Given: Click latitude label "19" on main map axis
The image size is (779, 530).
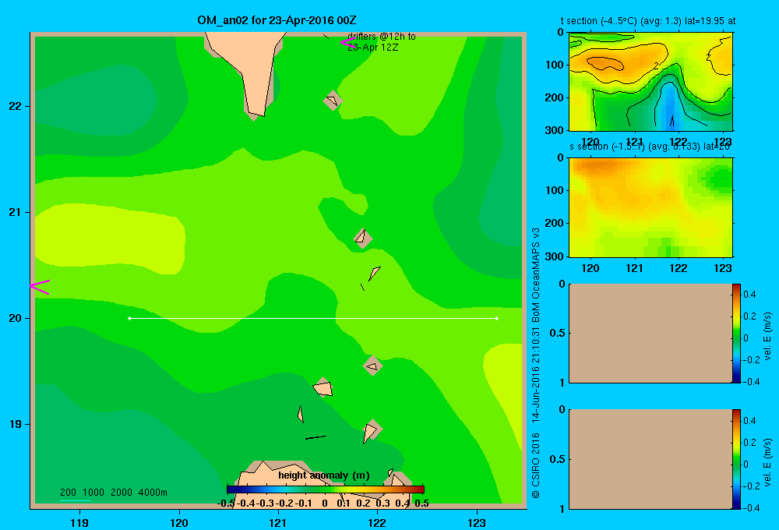Looking at the screenshot, I should [x=16, y=424].
